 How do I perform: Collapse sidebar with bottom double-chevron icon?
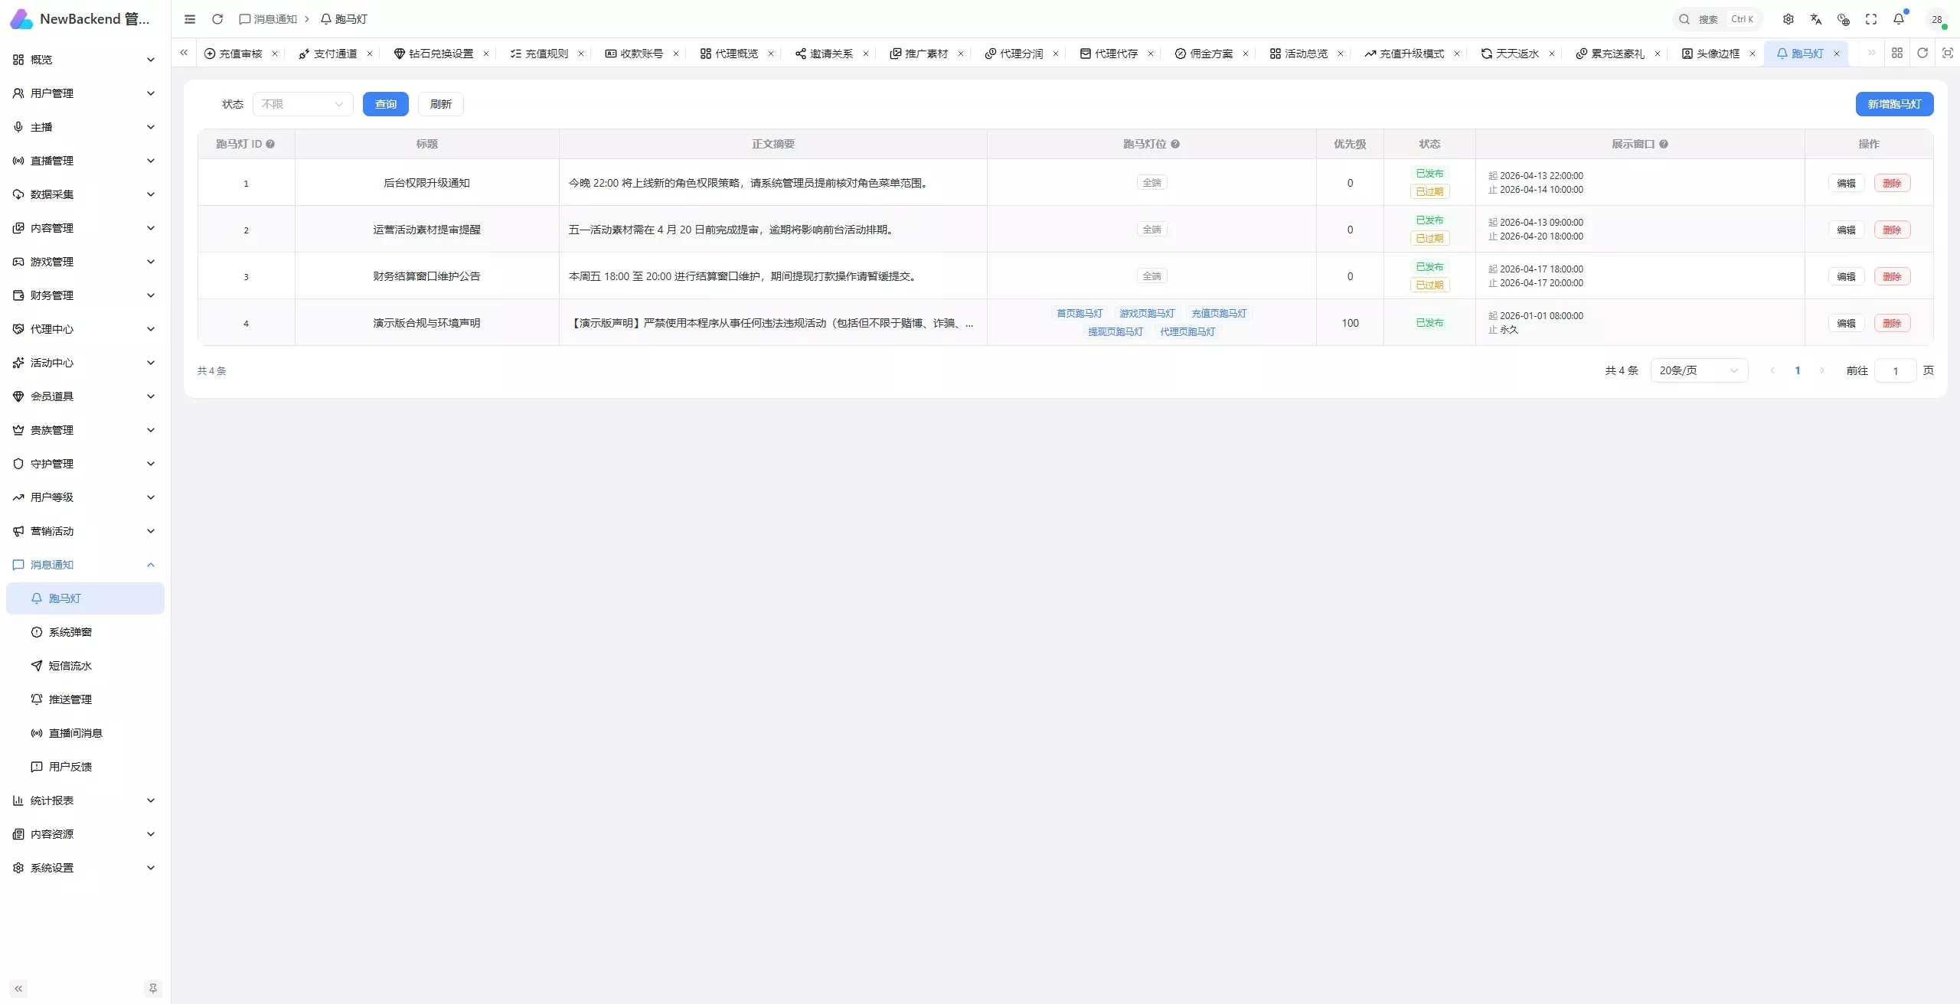(18, 989)
